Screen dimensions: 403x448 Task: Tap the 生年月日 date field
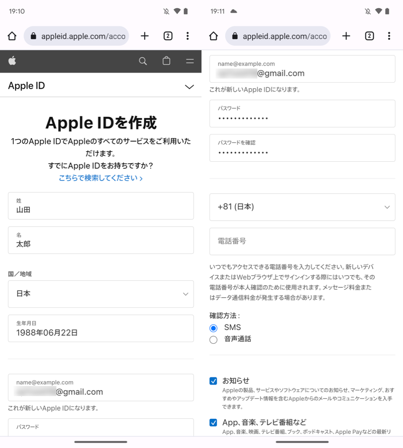tap(101, 328)
